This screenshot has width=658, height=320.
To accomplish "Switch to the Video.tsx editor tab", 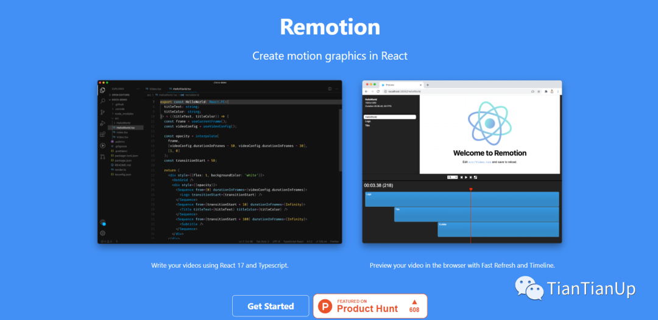I will [153, 89].
